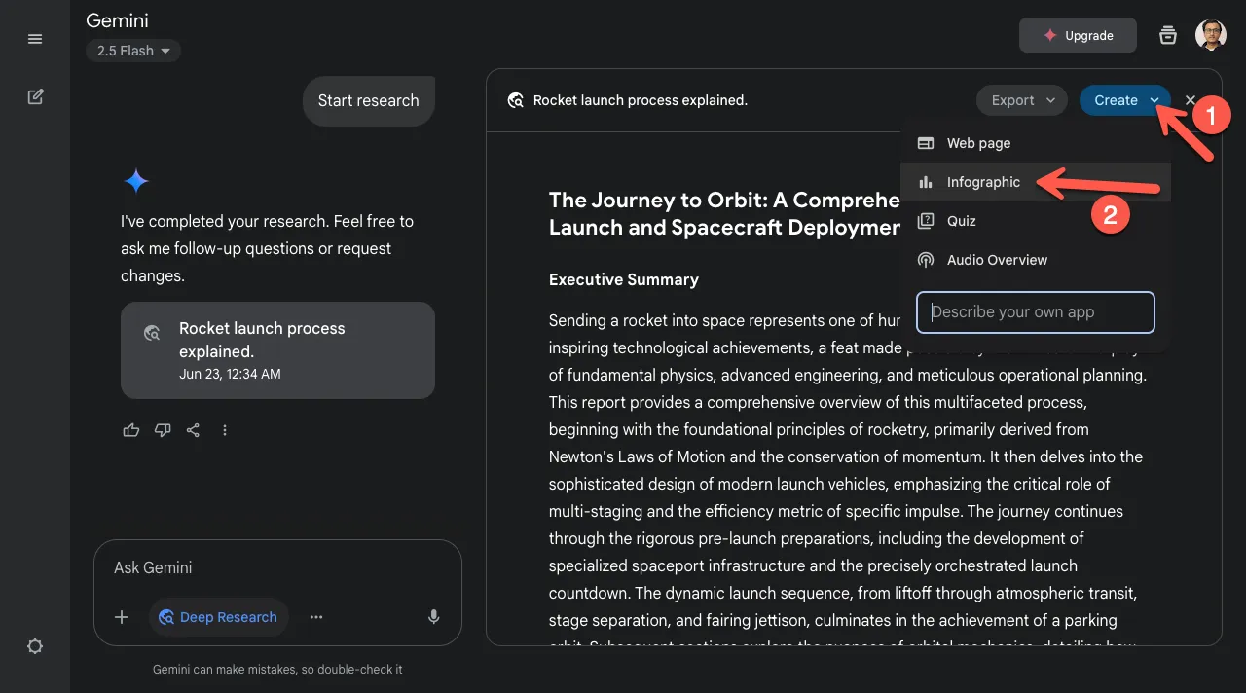The height and width of the screenshot is (693, 1246).
Task: Click the Create button
Action: point(1125,100)
